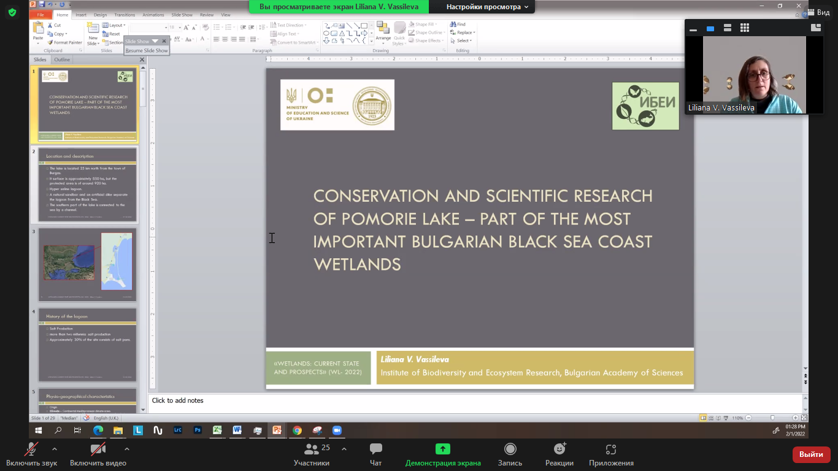
Task: Click the Resume Slide Show button
Action: [x=147, y=50]
